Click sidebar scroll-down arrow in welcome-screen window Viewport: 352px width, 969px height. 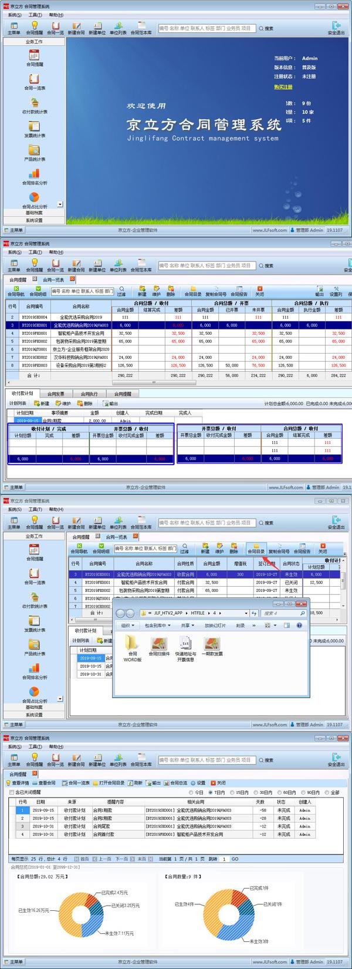tap(61, 206)
